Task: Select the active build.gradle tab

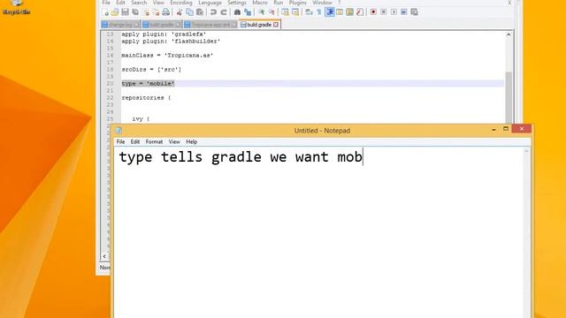Action: pos(259,25)
